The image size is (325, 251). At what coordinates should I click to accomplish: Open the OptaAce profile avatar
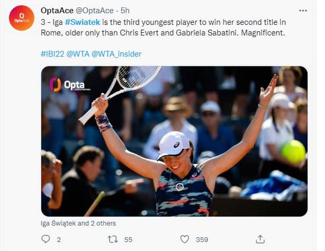click(x=22, y=17)
